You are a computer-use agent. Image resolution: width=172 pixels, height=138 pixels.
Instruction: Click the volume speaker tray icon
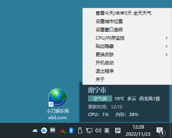(98, 130)
